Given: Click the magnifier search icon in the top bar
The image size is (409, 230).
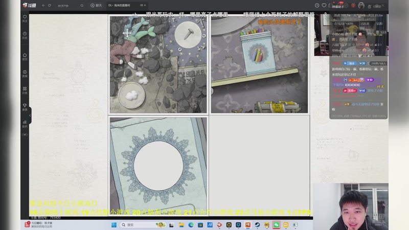Looking at the screenshot, I should pos(82,6).
